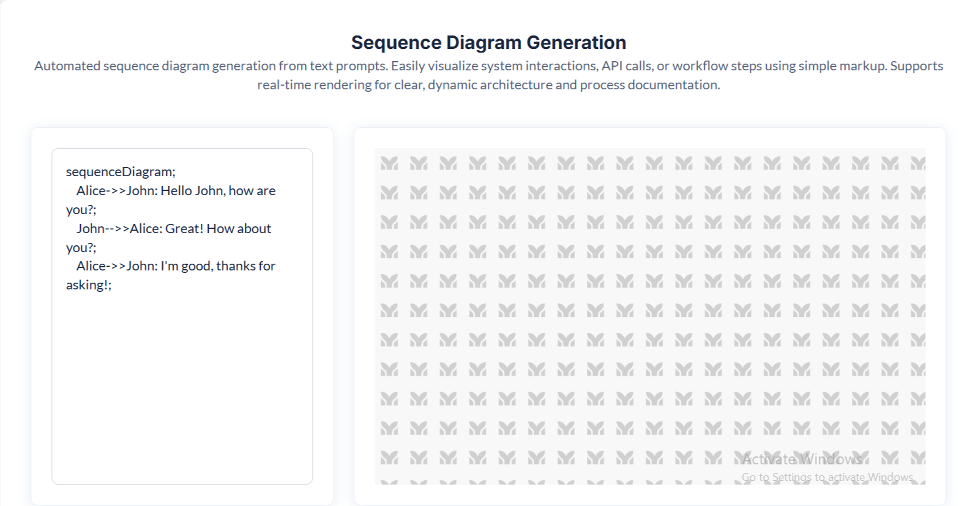This screenshot has width=962, height=506.
Task: Click the 'sequenceDiagram;' line in the editor
Action: coord(121,172)
